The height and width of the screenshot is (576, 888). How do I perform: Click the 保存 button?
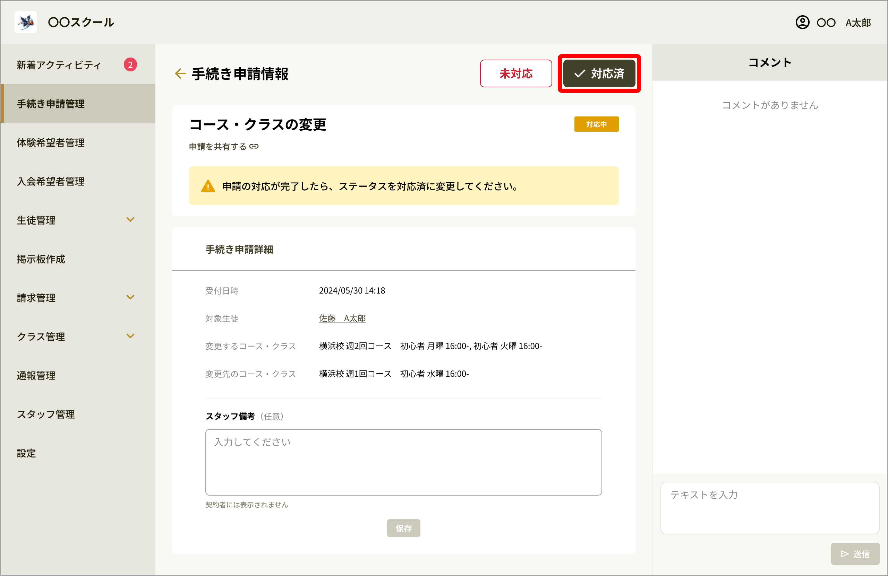tap(403, 528)
